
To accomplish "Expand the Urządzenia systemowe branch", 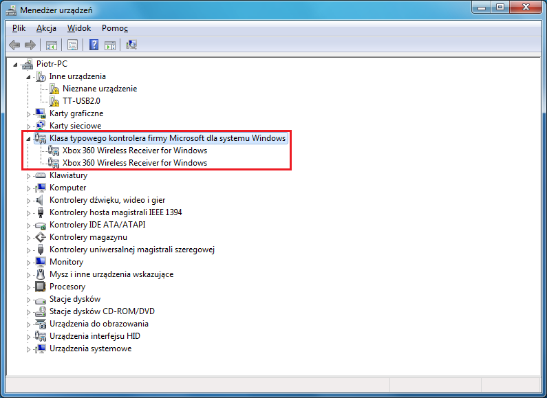I will 29,349.
